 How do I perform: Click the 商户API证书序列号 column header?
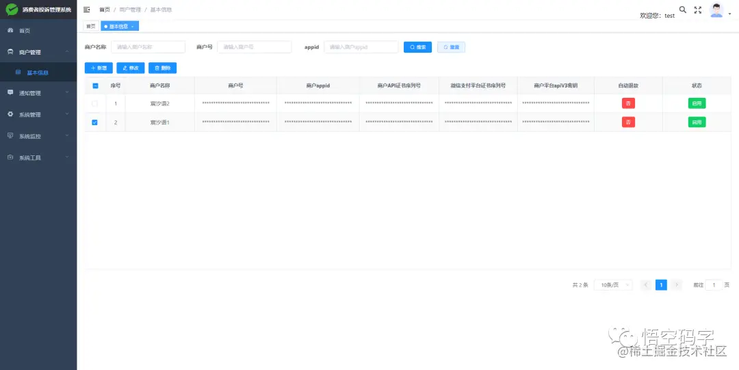click(x=399, y=85)
